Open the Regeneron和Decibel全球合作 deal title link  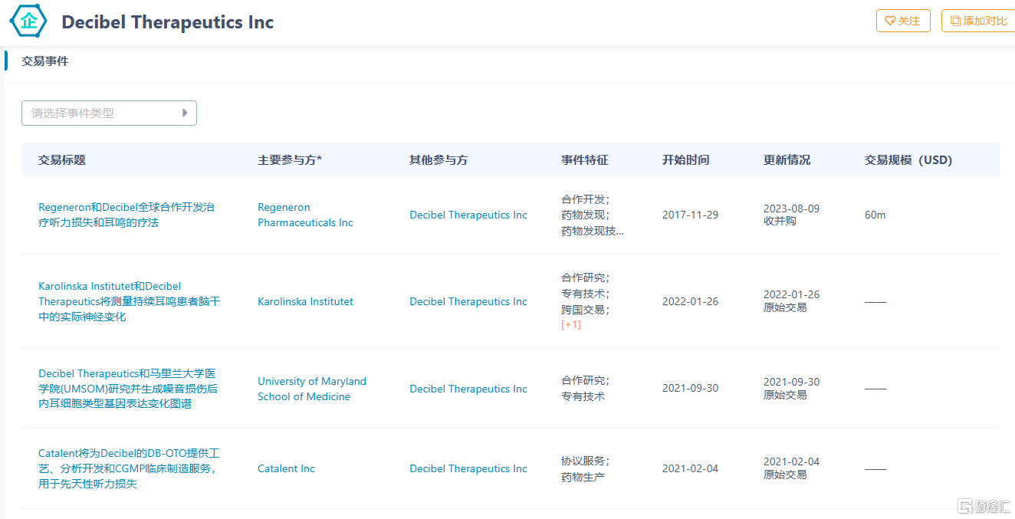[126, 215]
